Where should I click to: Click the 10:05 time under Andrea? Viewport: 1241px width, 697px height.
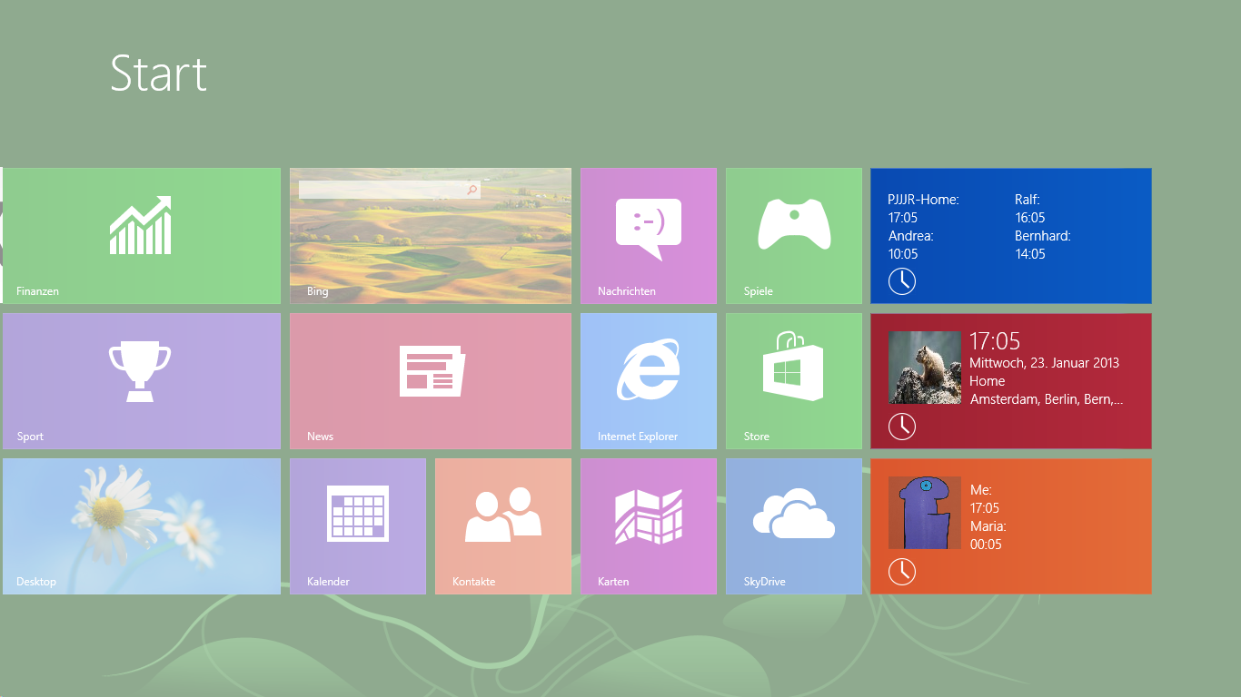903,254
